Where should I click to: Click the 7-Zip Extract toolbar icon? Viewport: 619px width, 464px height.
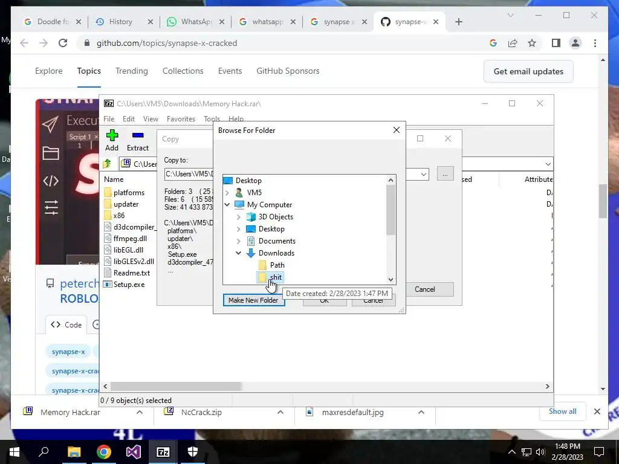click(138, 140)
